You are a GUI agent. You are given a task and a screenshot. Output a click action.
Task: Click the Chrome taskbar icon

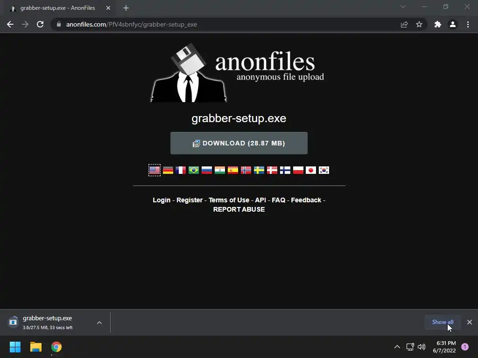click(x=56, y=347)
